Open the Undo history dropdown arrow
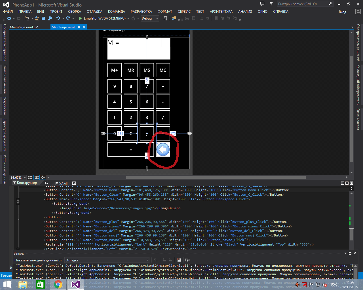Image resolution: width=363 pixels, height=290 pixels. coord(63,18)
